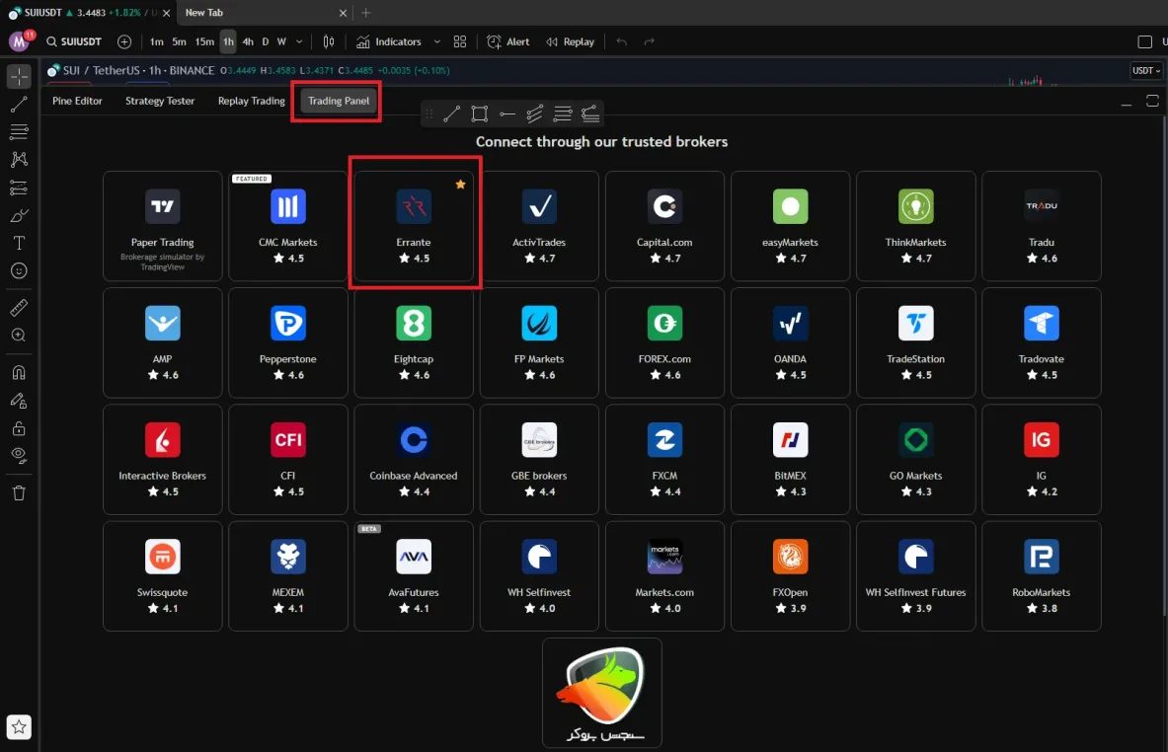Choose the CMC Markets broker card
This screenshot has height=752, width=1168.
288,226
